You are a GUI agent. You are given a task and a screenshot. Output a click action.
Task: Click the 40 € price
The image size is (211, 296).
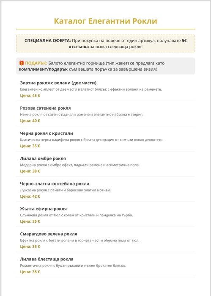(x=30, y=121)
